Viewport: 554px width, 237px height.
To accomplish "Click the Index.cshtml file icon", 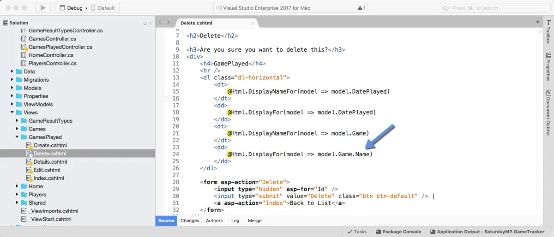I will click(29, 178).
